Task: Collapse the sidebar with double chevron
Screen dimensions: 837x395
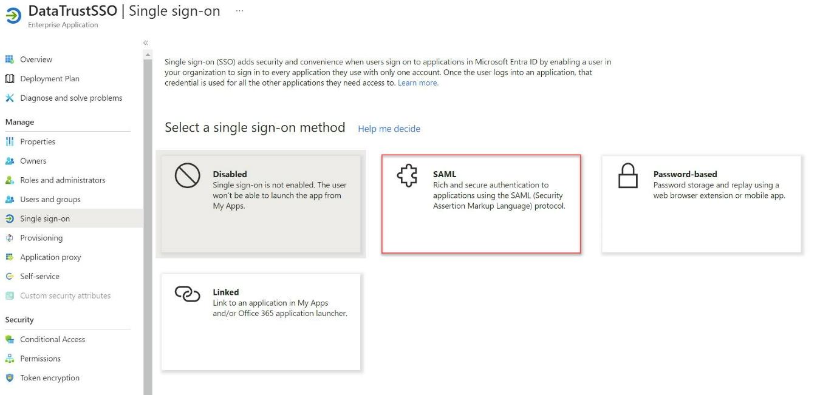Action: [x=146, y=43]
